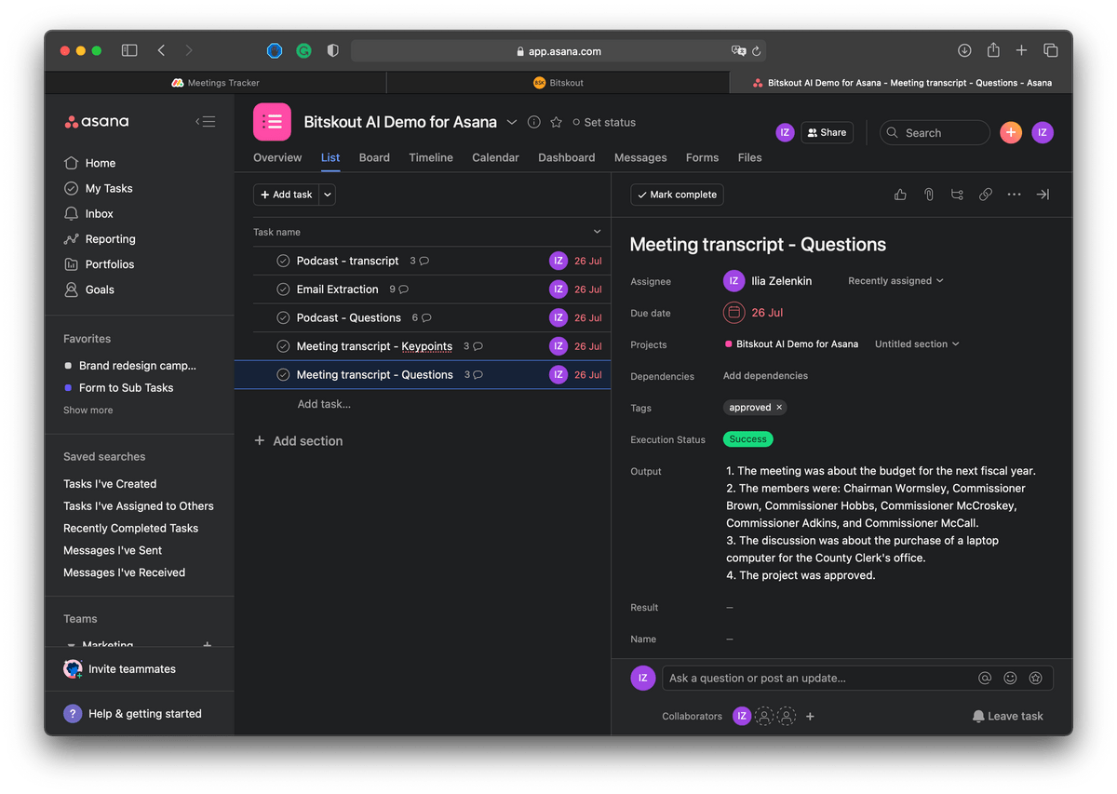Click the Mark complete button
This screenshot has width=1117, height=794.
coord(677,195)
